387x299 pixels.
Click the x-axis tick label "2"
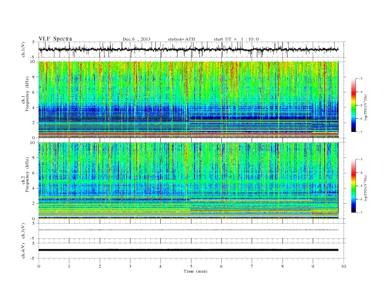pyautogui.click(x=100, y=266)
